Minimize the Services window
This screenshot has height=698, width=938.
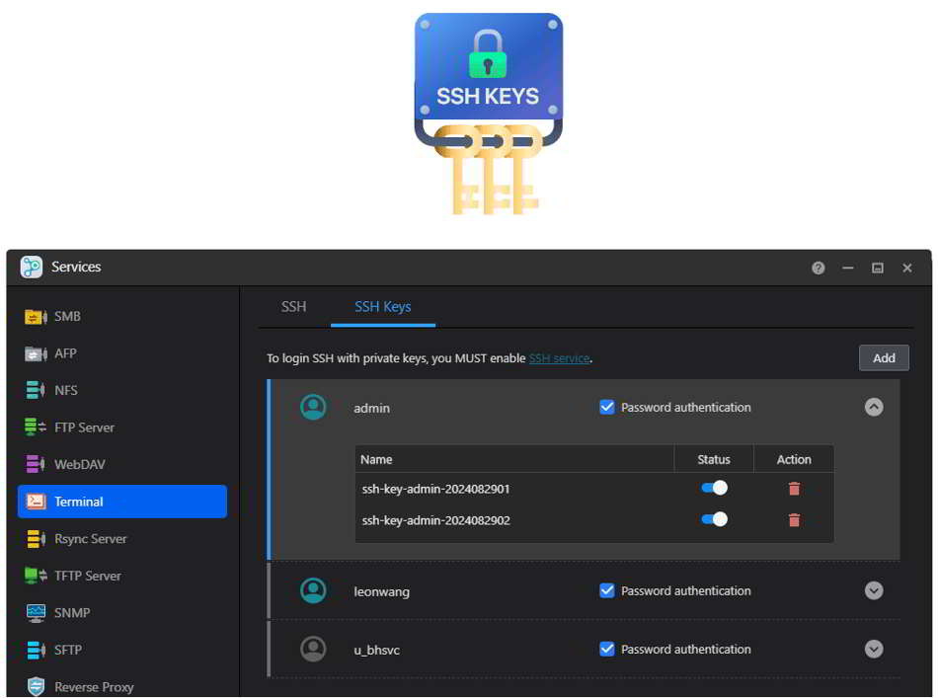click(848, 268)
